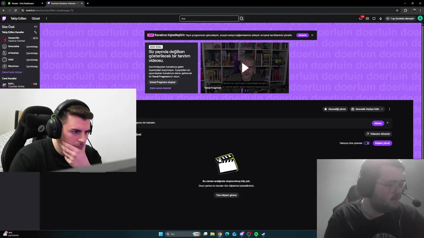424x238 pixels.
Task: Open the Twitch notifications inbox with badge 19
Action: tap(361, 19)
